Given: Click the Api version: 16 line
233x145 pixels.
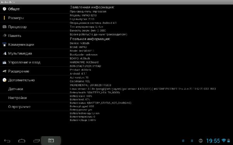Looking at the screenshot, I should [79, 77].
